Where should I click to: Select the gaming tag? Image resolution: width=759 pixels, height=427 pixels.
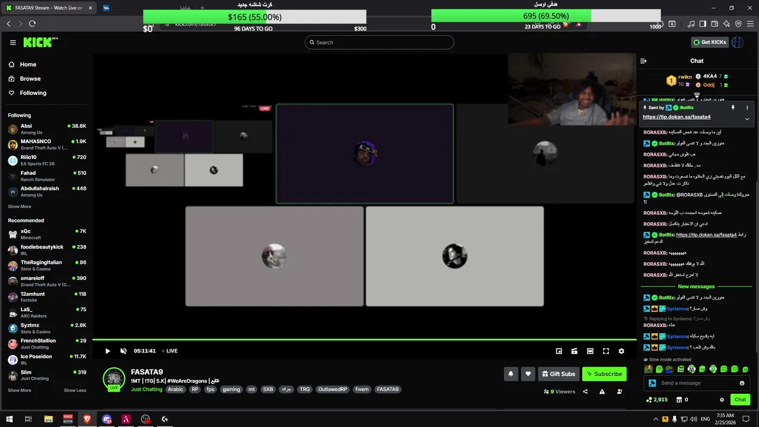[x=231, y=390]
